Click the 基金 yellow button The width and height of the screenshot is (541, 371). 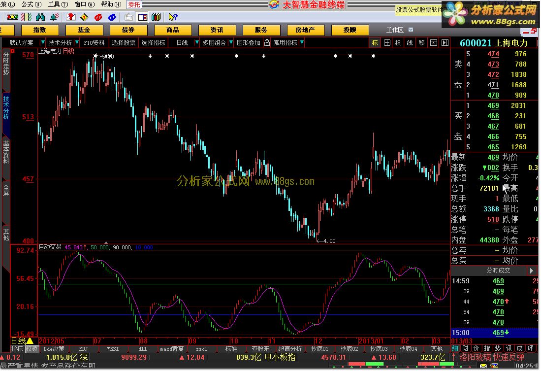[84, 30]
